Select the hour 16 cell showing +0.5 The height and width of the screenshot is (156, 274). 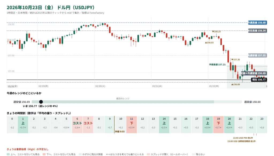[186, 124]
